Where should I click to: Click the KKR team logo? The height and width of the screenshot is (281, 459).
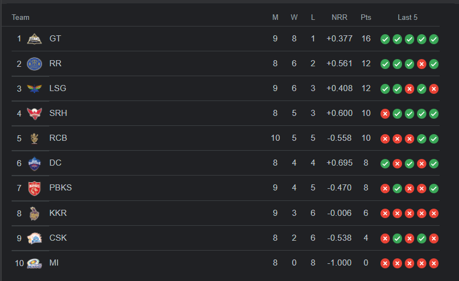[x=35, y=213]
